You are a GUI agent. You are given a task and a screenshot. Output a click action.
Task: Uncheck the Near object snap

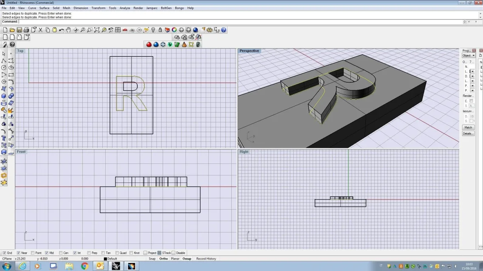[18, 253]
